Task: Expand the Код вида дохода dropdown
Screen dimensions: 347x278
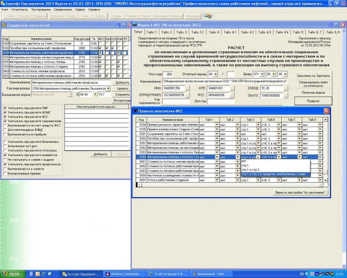Action: tap(109, 88)
